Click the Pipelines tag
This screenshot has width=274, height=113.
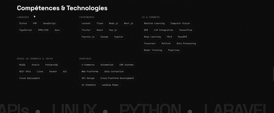tap(174, 50)
